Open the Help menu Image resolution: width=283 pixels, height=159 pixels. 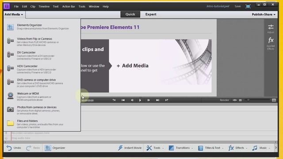[x=106, y=7]
